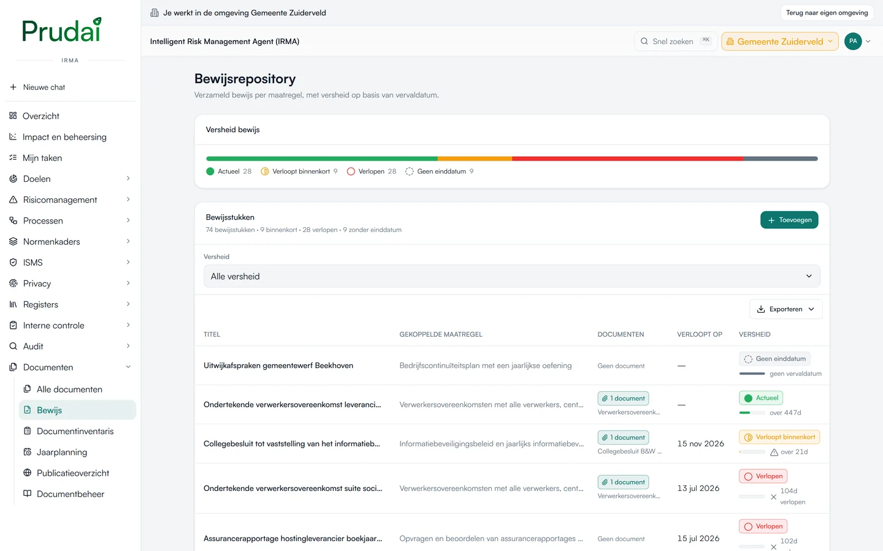Click the Verloopt binnenkort status badge
This screenshot has height=551, width=883.
(x=779, y=437)
